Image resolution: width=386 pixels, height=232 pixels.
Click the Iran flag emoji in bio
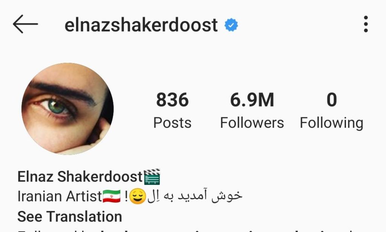[x=112, y=196]
